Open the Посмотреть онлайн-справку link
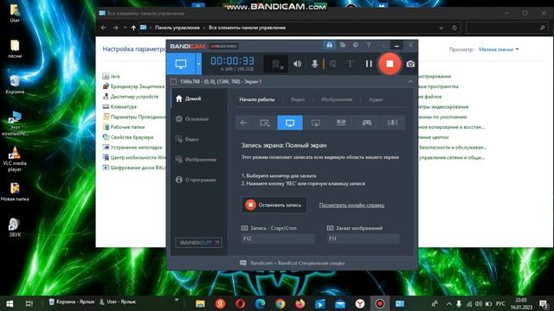 351,205
